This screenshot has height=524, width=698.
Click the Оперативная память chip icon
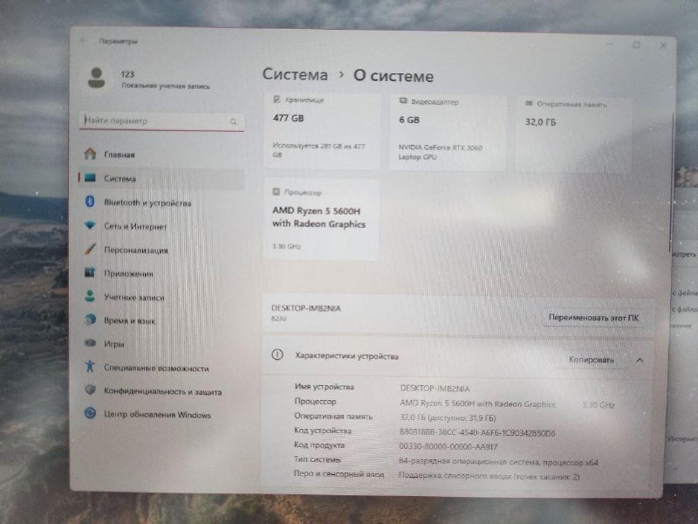(x=529, y=103)
